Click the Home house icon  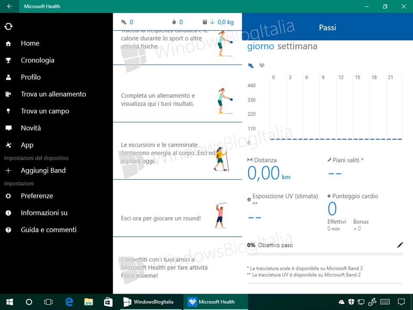[x=9, y=44]
